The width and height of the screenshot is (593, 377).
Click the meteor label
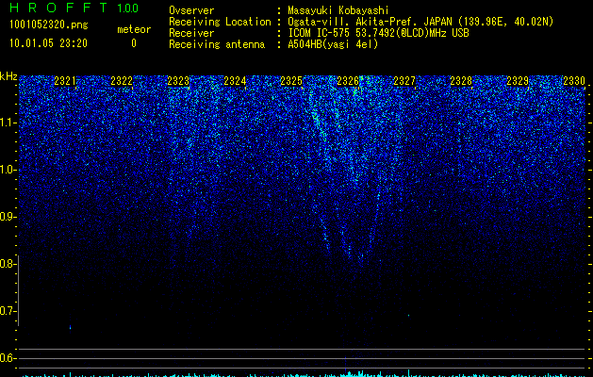click(134, 29)
